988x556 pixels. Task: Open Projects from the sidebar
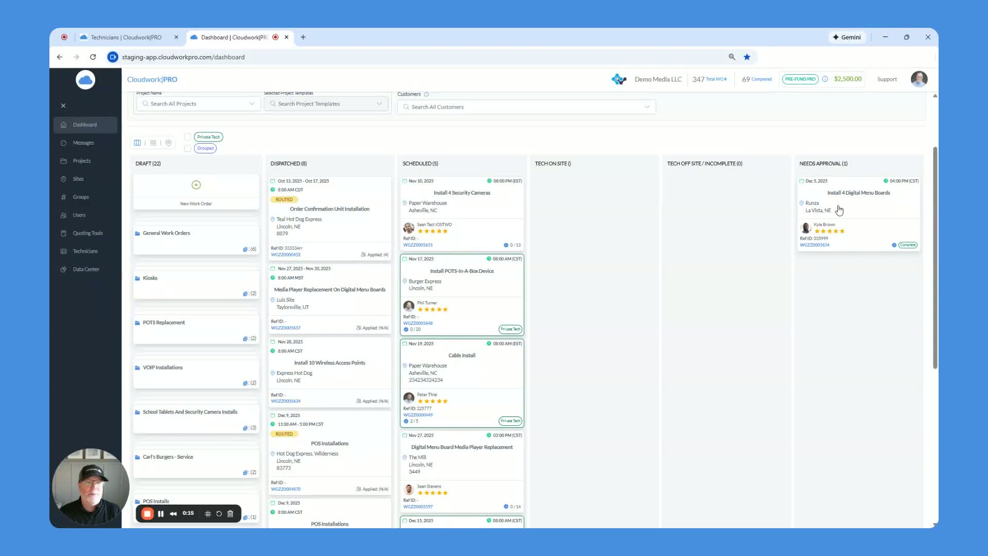82,161
